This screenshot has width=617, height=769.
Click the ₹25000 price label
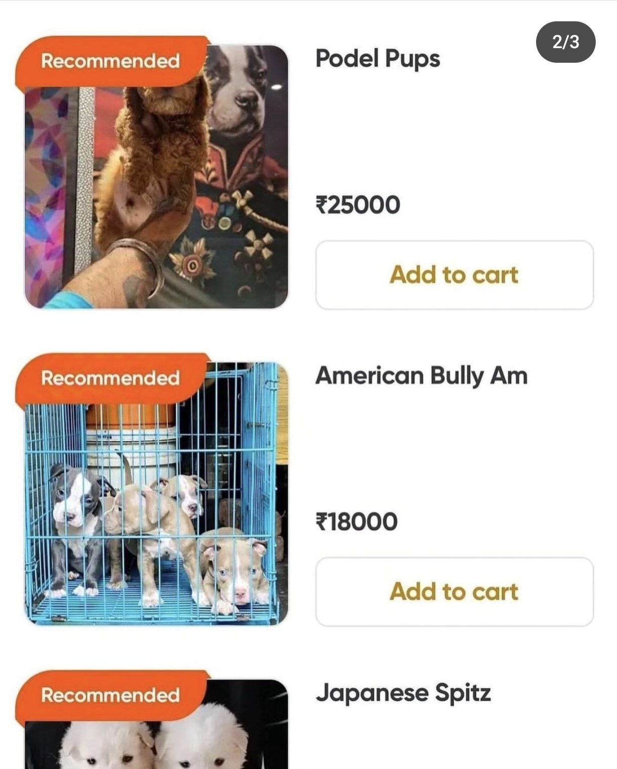[358, 205]
